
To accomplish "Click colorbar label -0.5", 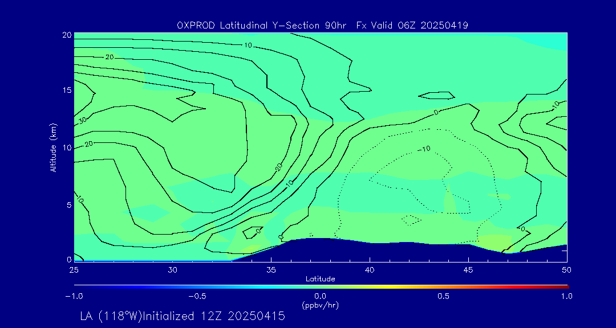I will [197, 296].
